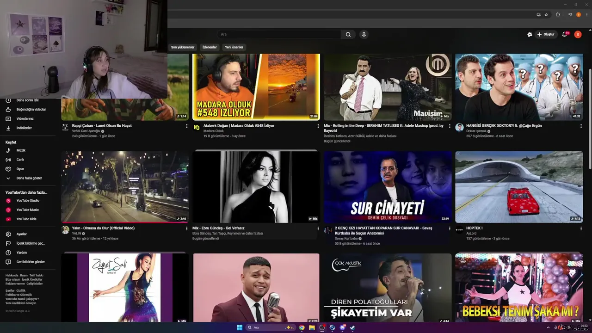Screen dimensions: 592x333
Task: Play the SUR CİNAYETİ video thumbnail
Action: click(x=388, y=187)
